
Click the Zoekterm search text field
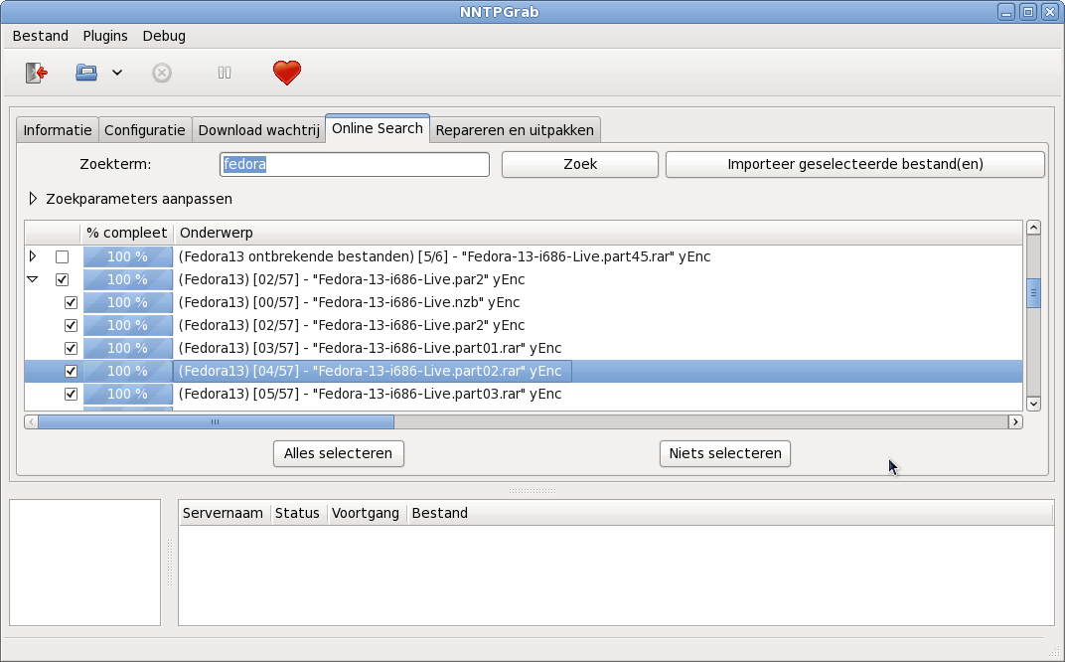(354, 164)
